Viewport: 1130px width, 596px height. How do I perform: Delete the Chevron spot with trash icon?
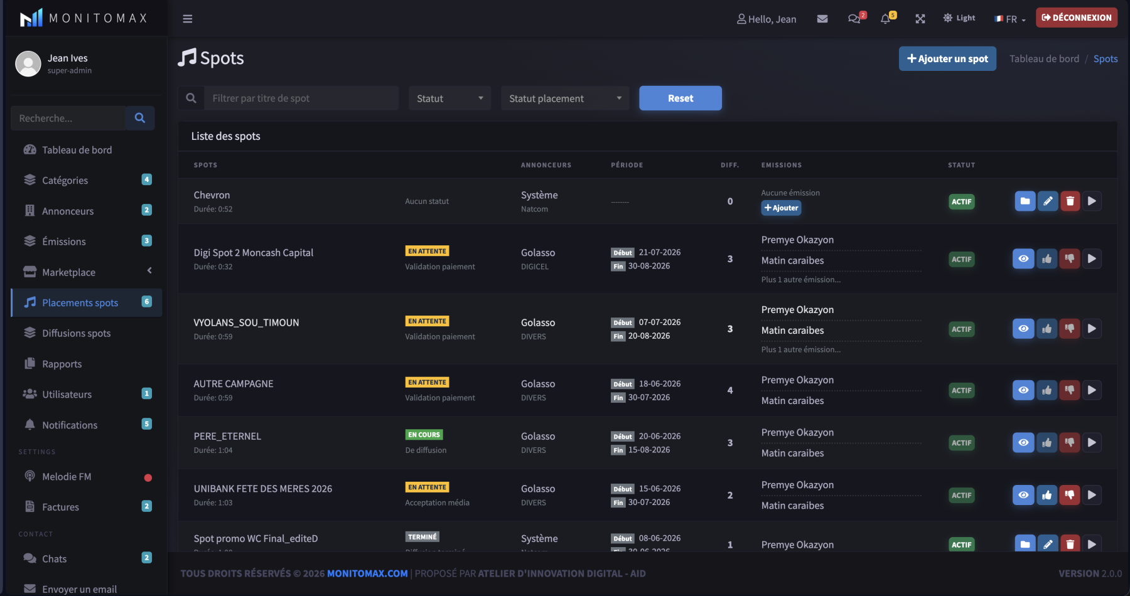pyautogui.click(x=1070, y=201)
